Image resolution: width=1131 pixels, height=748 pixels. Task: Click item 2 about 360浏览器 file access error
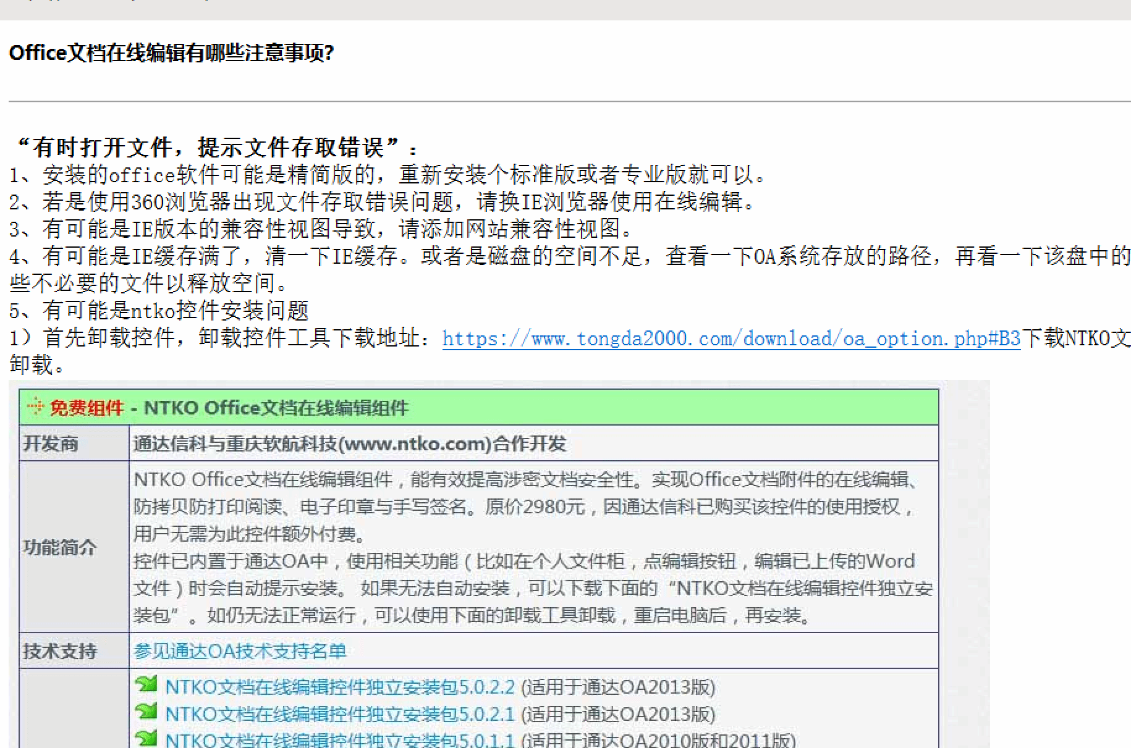[x=383, y=202]
